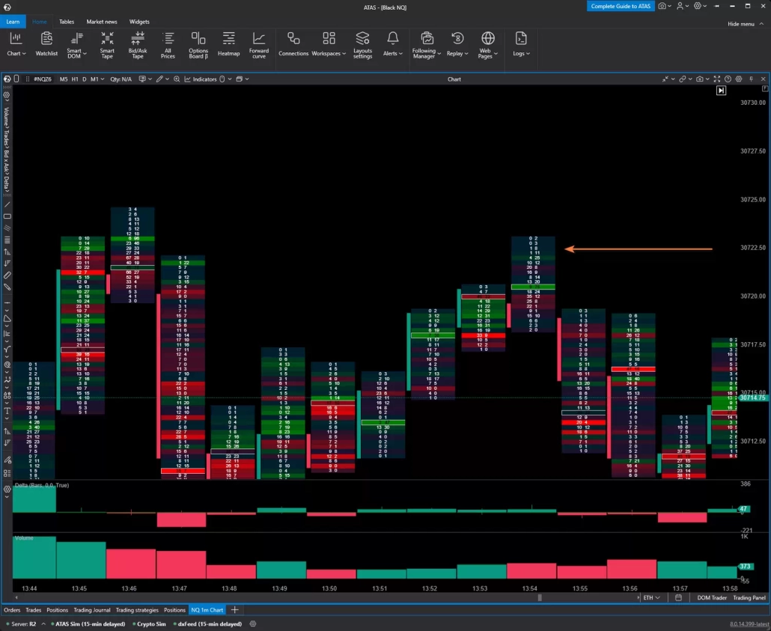
Task: Click Hide menu button
Action: (746, 24)
